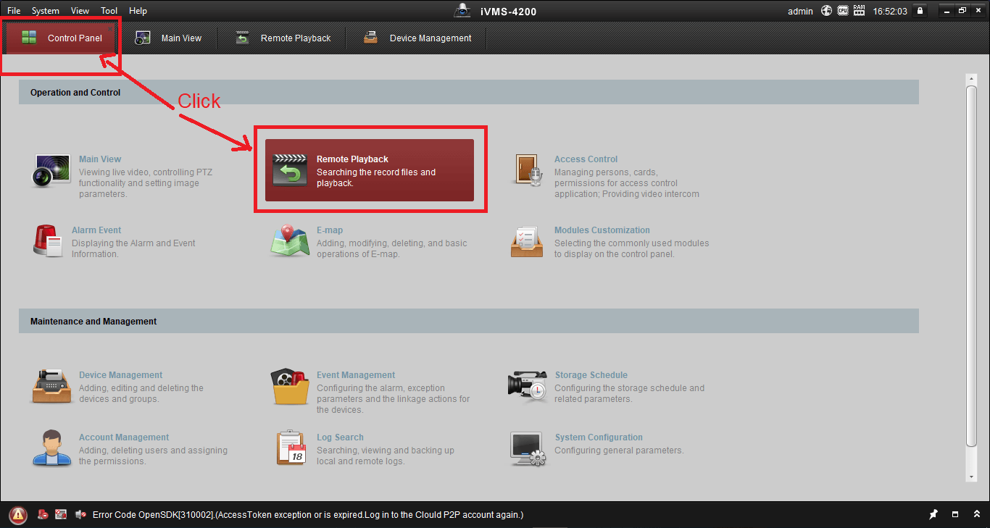Open Access Control door icon
The height and width of the screenshot is (528, 990).
528,171
